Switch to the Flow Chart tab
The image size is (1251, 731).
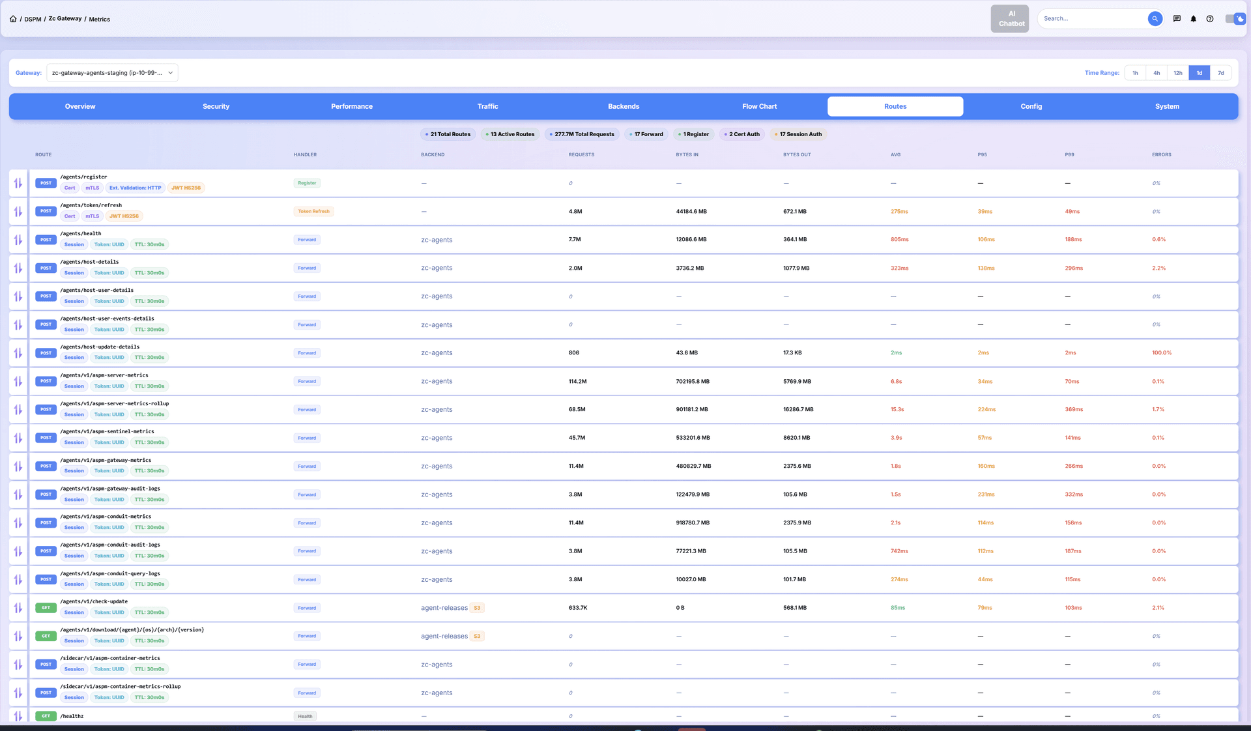(759, 106)
